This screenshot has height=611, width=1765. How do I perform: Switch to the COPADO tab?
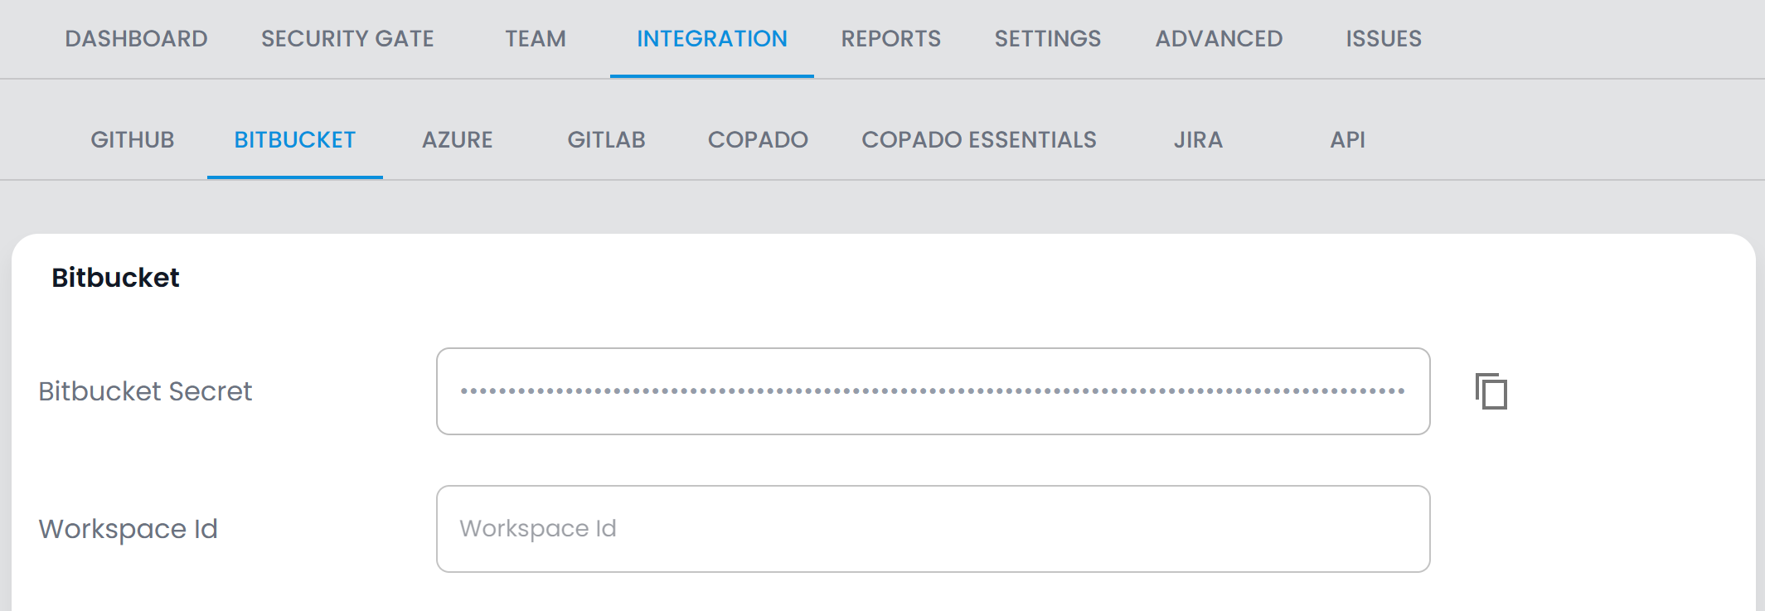[x=757, y=139]
